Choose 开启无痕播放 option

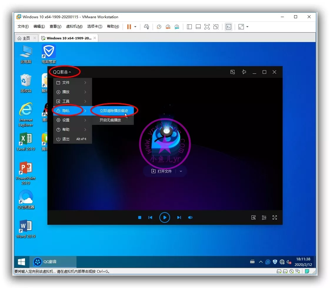coord(110,120)
